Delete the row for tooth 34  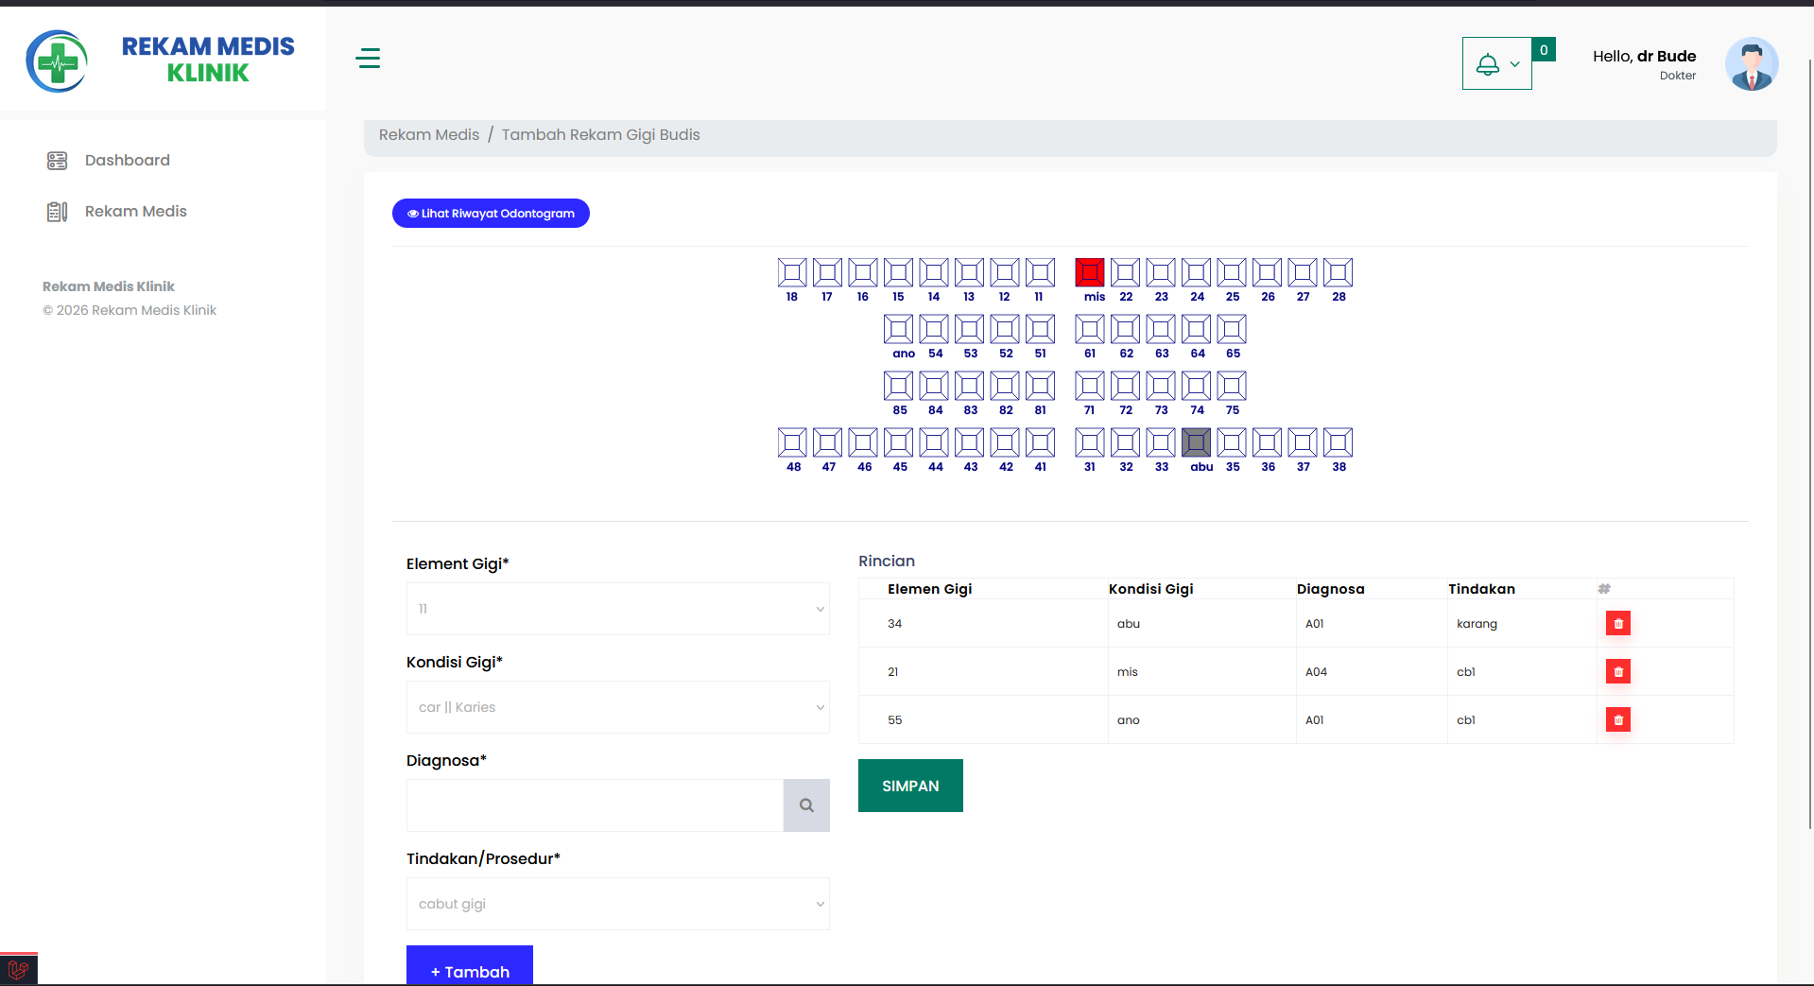[1618, 624]
